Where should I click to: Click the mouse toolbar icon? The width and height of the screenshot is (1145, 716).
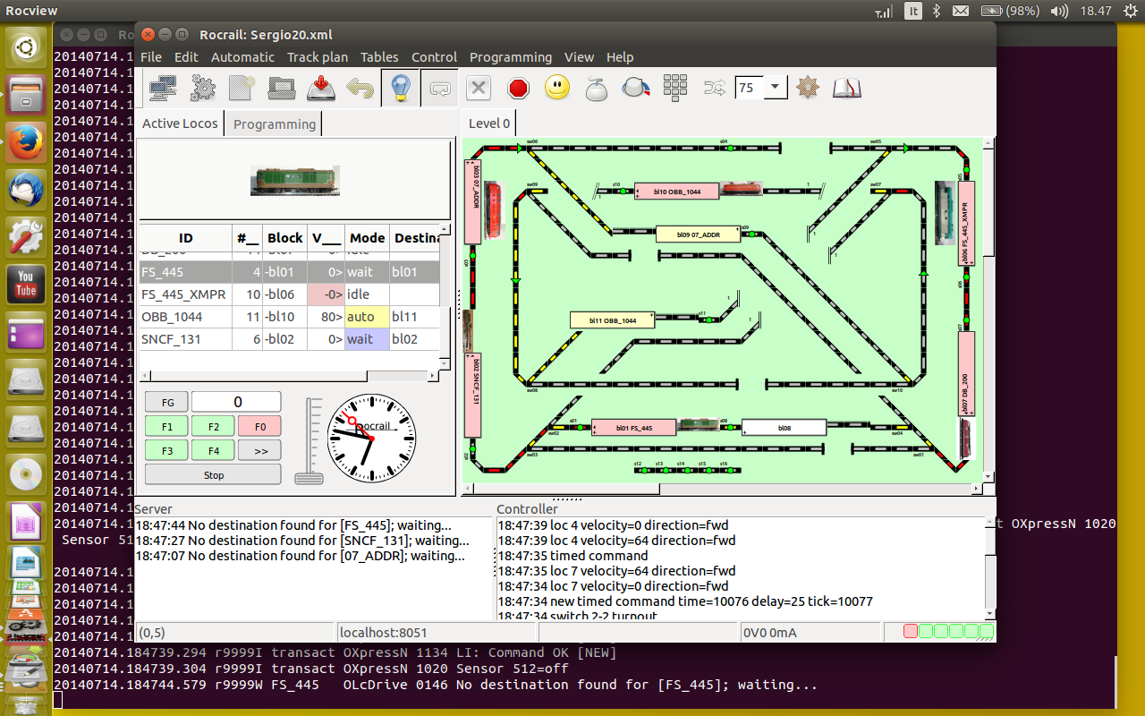[x=597, y=88]
